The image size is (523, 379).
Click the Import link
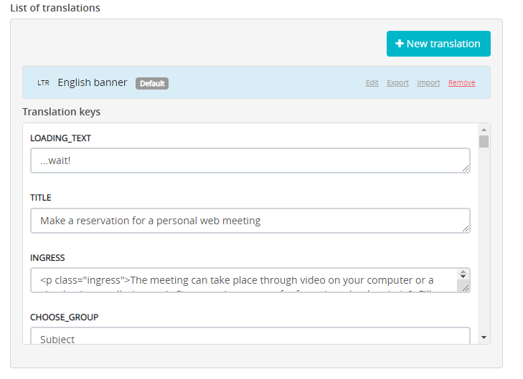pos(428,83)
